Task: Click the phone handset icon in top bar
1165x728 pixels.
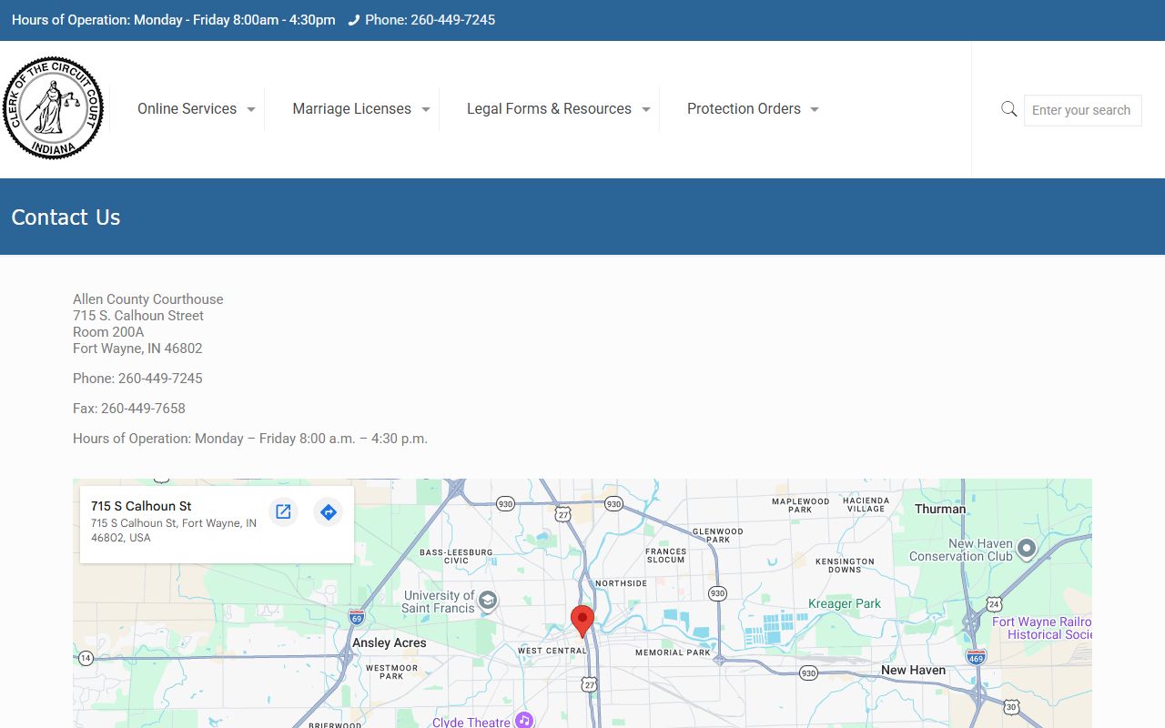Action: (354, 20)
